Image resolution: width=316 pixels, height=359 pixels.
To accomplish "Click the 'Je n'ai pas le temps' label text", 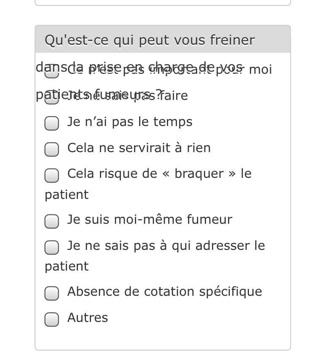I will point(130,122).
